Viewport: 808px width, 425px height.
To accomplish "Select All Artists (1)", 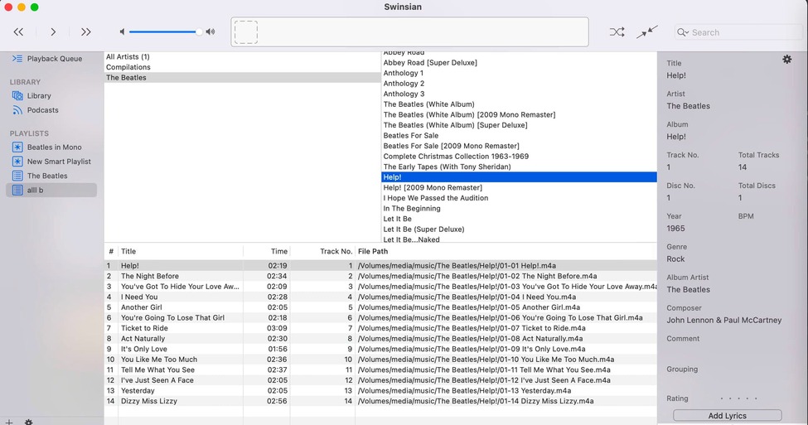I will [242, 56].
